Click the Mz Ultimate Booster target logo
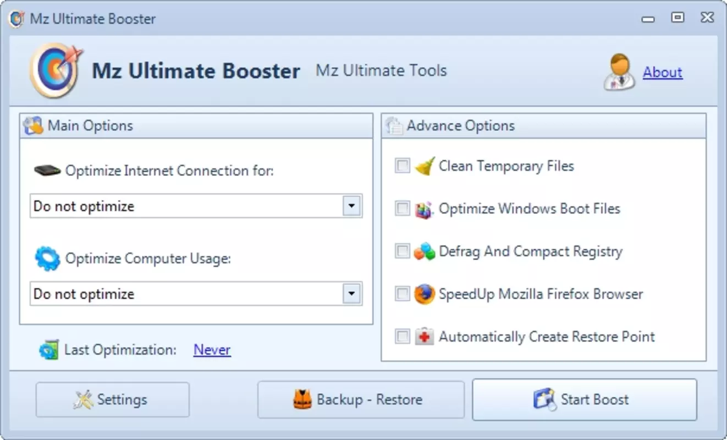The height and width of the screenshot is (440, 727). click(x=56, y=70)
